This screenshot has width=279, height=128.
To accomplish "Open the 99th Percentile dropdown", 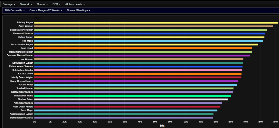I will point(15,10).
